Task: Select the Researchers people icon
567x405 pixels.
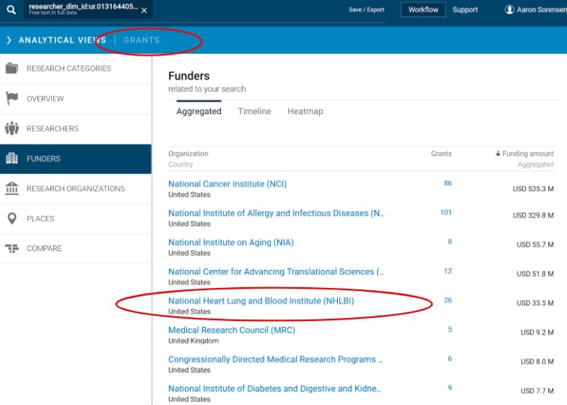Action: pyautogui.click(x=12, y=129)
